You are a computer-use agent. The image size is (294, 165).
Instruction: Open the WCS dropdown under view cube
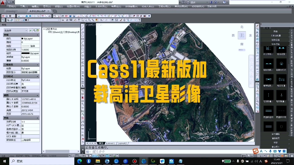coord(242,50)
